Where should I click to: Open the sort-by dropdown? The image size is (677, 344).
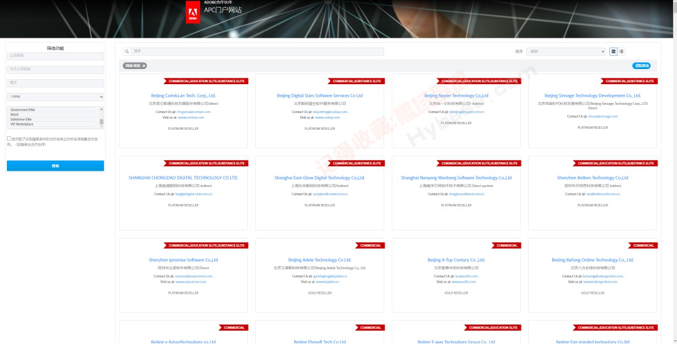[566, 51]
